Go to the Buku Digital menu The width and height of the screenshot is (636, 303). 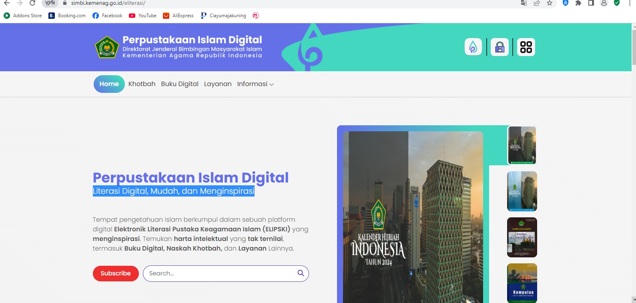tap(180, 84)
